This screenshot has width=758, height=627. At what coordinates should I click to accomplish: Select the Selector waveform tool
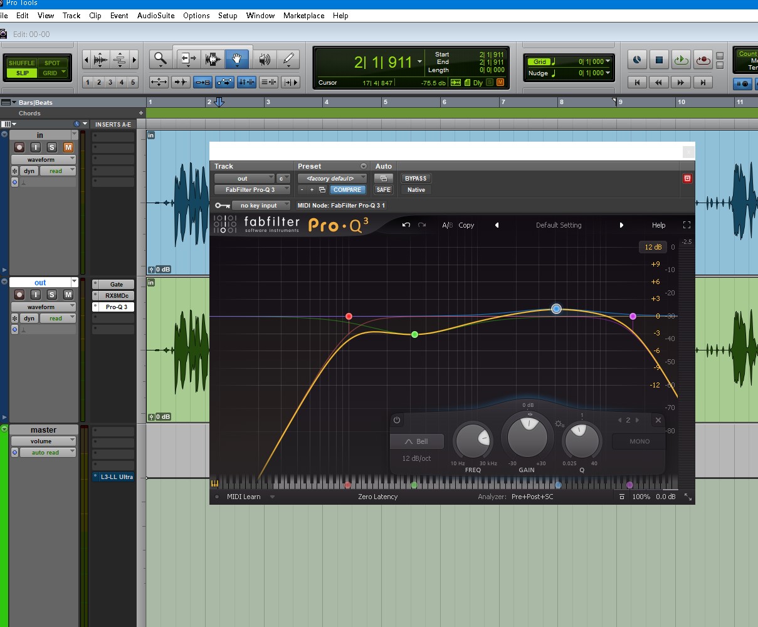(213, 60)
